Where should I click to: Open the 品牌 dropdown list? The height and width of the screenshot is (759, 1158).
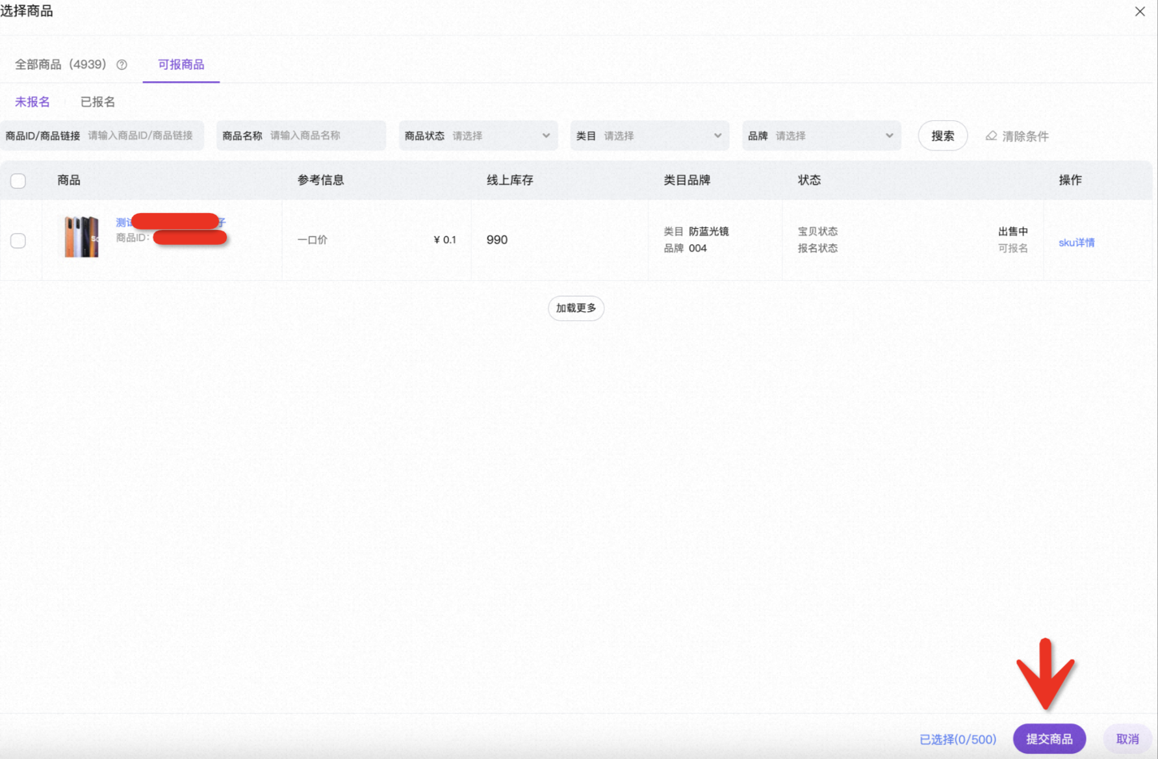(x=821, y=136)
